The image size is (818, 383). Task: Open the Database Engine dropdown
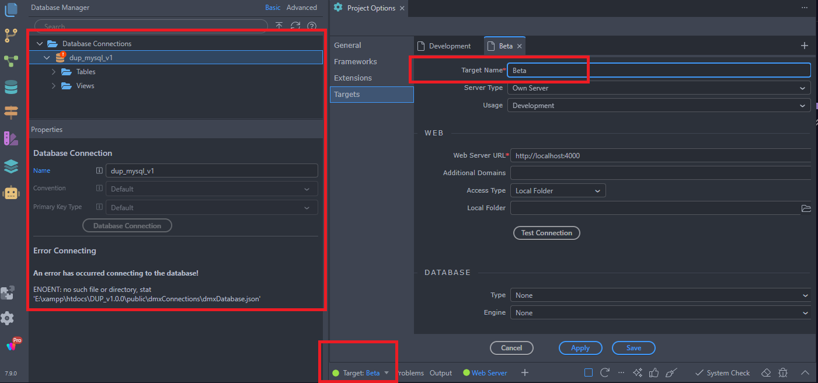[x=660, y=313]
